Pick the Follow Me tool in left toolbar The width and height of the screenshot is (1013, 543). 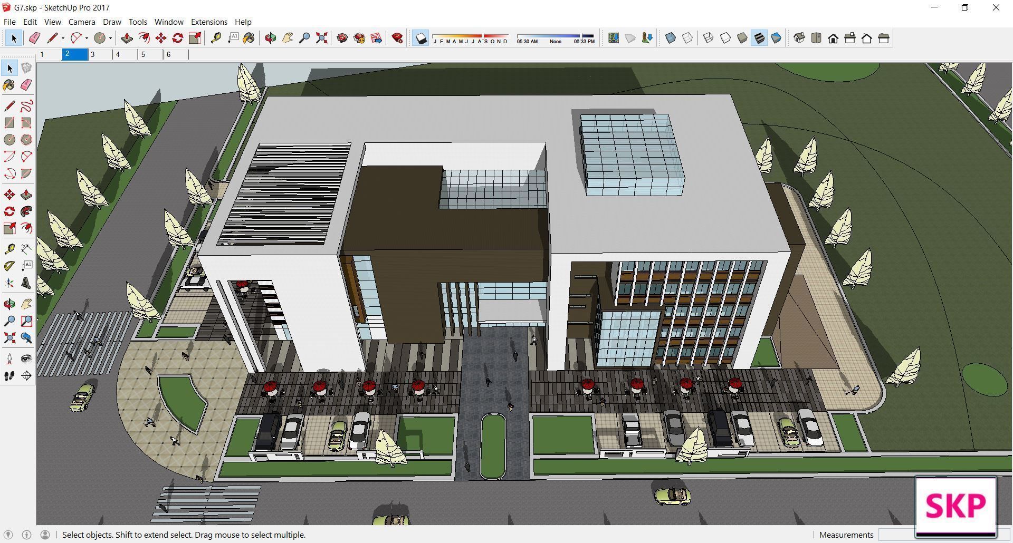(x=26, y=211)
